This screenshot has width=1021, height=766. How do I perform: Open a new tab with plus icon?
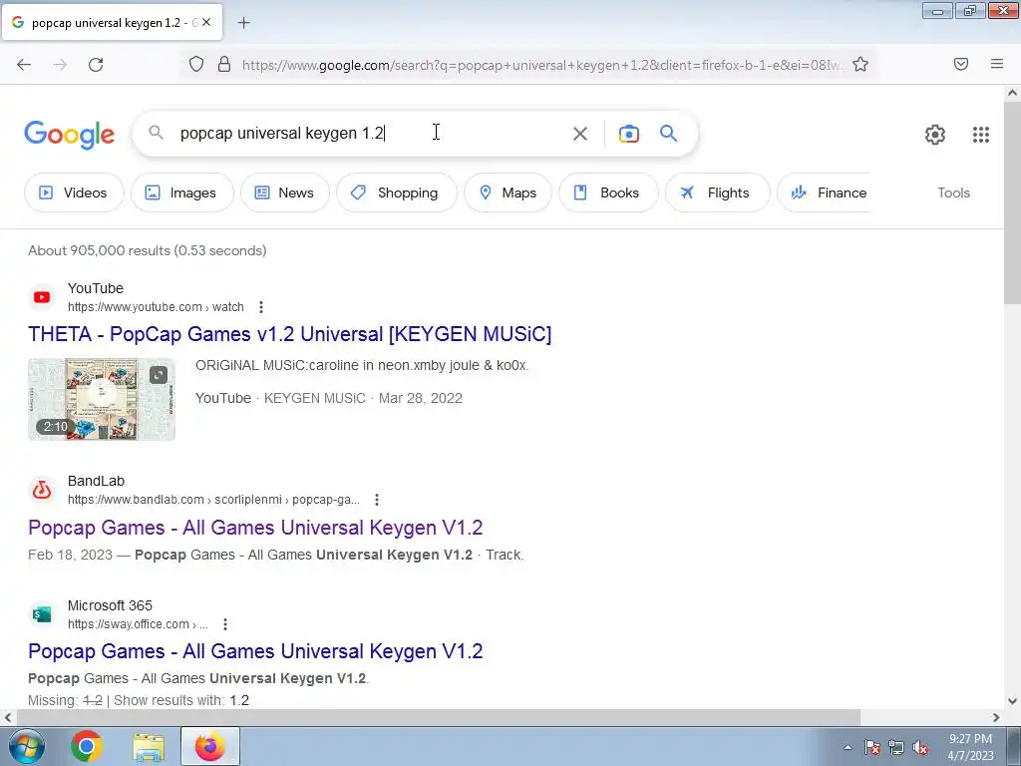click(243, 23)
